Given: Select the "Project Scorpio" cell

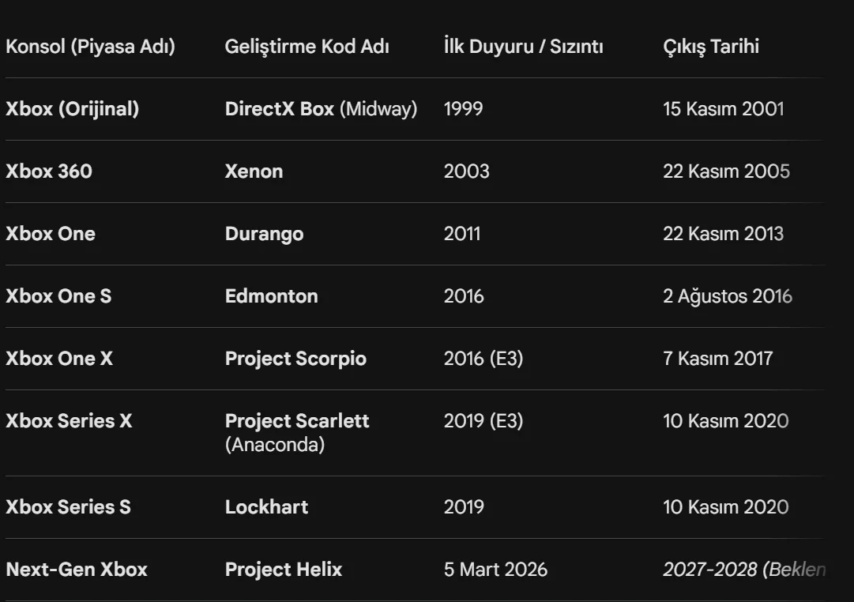Looking at the screenshot, I should coord(295,359).
